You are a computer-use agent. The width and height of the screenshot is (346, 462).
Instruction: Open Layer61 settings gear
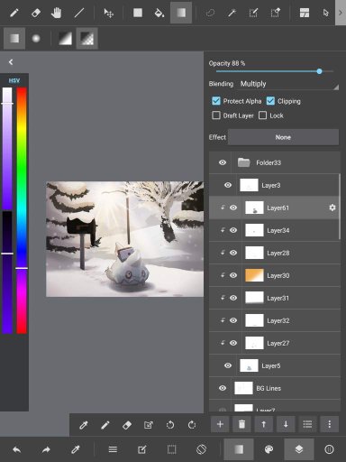coord(332,208)
